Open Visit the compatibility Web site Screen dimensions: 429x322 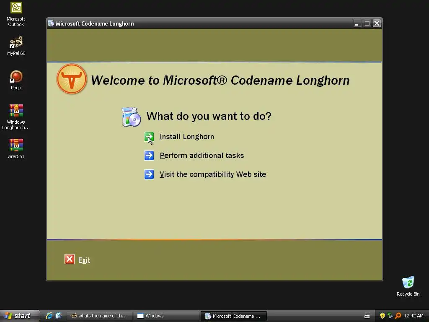click(213, 174)
